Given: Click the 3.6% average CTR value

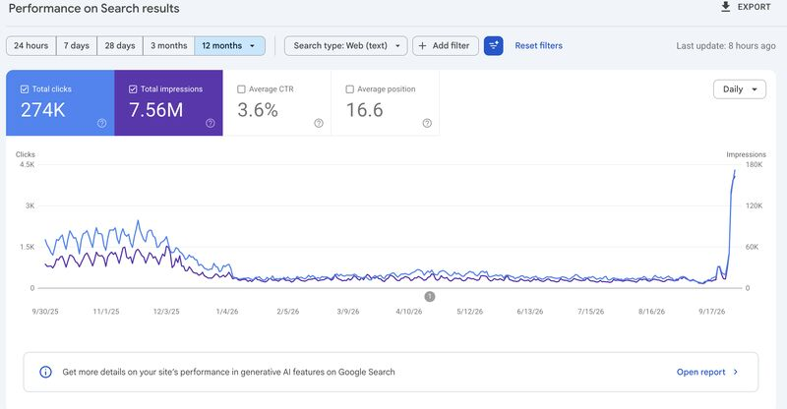Looking at the screenshot, I should click(258, 110).
